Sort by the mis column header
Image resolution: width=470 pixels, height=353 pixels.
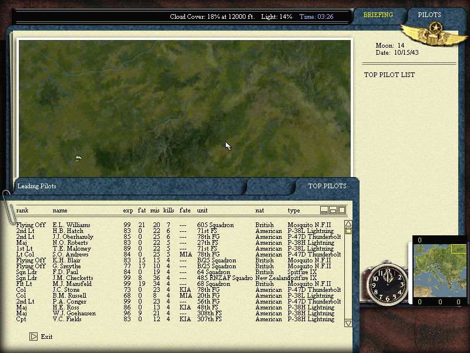click(x=155, y=210)
